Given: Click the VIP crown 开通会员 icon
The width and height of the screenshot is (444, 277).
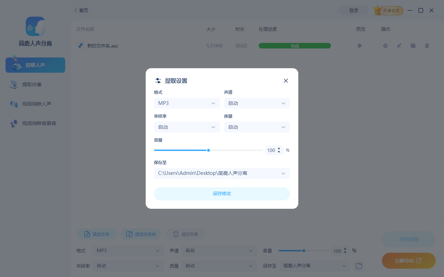Looking at the screenshot, I should [x=377, y=10].
